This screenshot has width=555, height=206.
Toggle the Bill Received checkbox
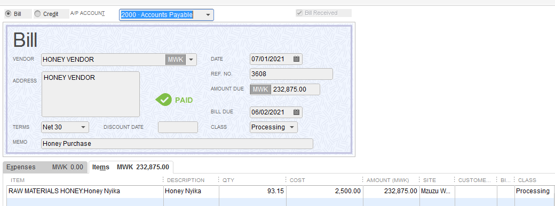(x=299, y=13)
